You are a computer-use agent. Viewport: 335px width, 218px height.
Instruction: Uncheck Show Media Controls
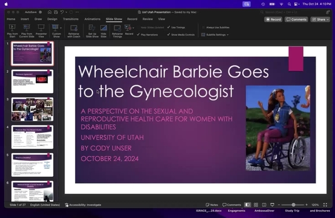(x=181, y=35)
